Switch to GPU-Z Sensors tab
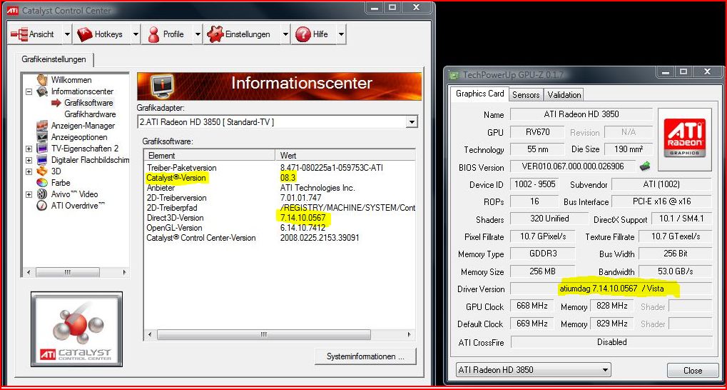Viewport: 727px width, 390px height. tap(526, 95)
